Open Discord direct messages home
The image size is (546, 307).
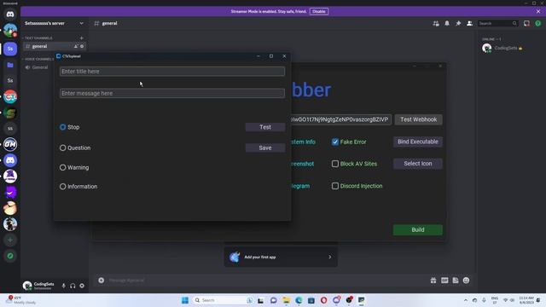pyautogui.click(x=10, y=14)
